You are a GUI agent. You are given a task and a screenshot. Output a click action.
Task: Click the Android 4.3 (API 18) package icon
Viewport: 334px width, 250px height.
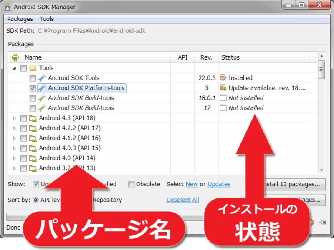(33, 118)
